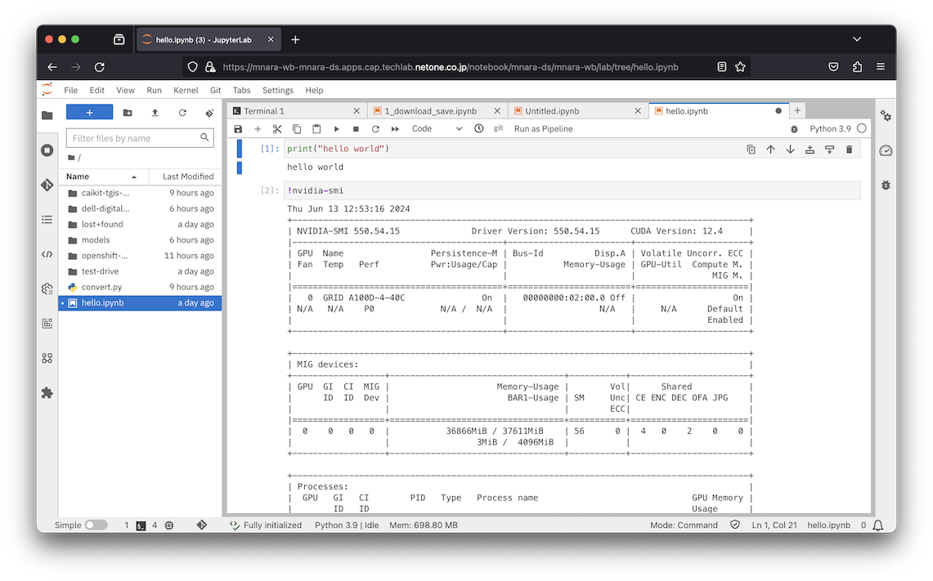Copy the selected cell
This screenshot has height=581, width=933.
pyautogui.click(x=297, y=129)
